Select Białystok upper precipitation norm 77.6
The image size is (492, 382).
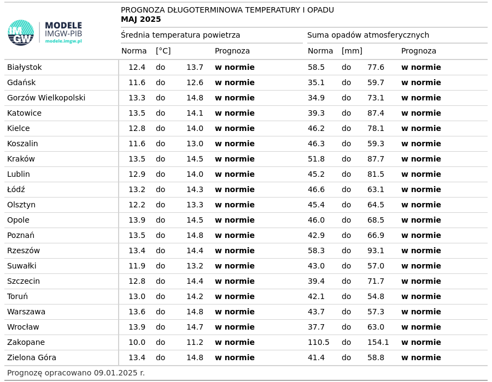(x=376, y=67)
